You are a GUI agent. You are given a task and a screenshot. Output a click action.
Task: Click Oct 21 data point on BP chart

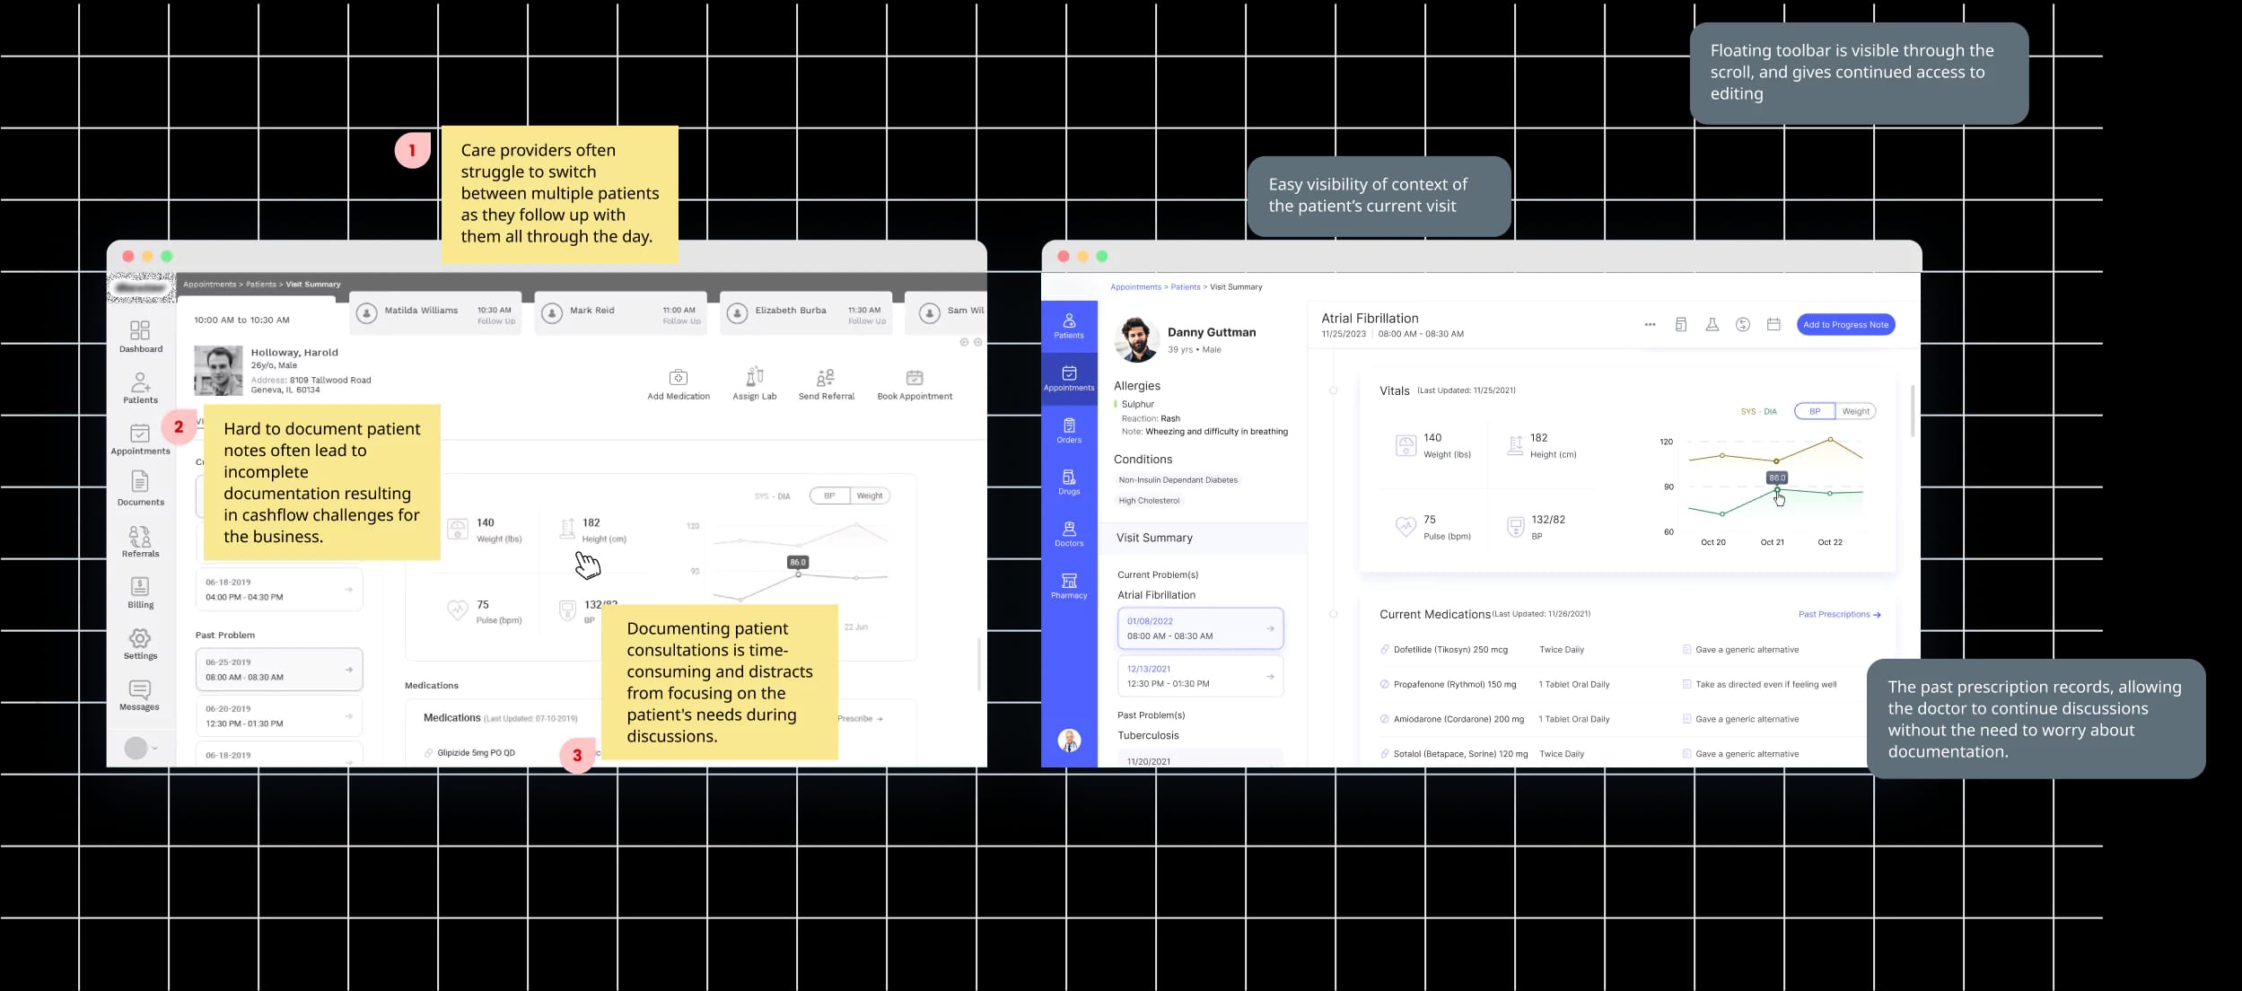coord(1777,490)
